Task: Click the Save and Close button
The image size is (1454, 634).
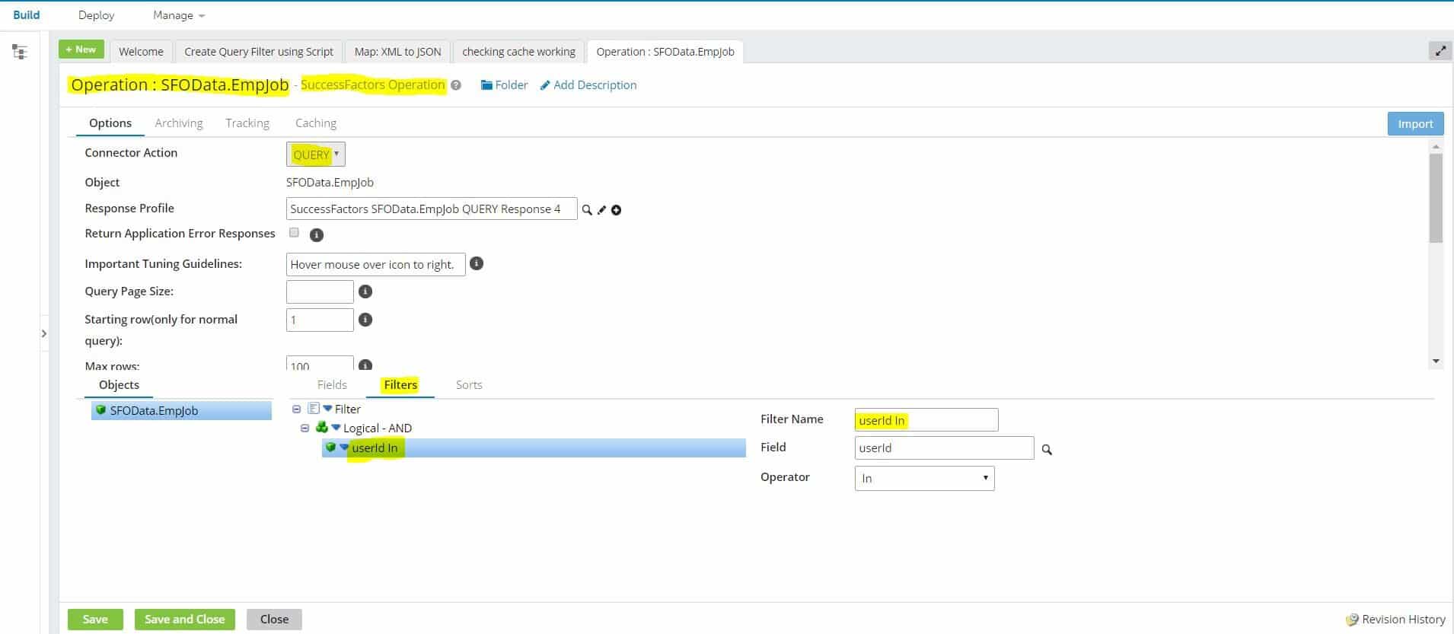Action: tap(184, 620)
